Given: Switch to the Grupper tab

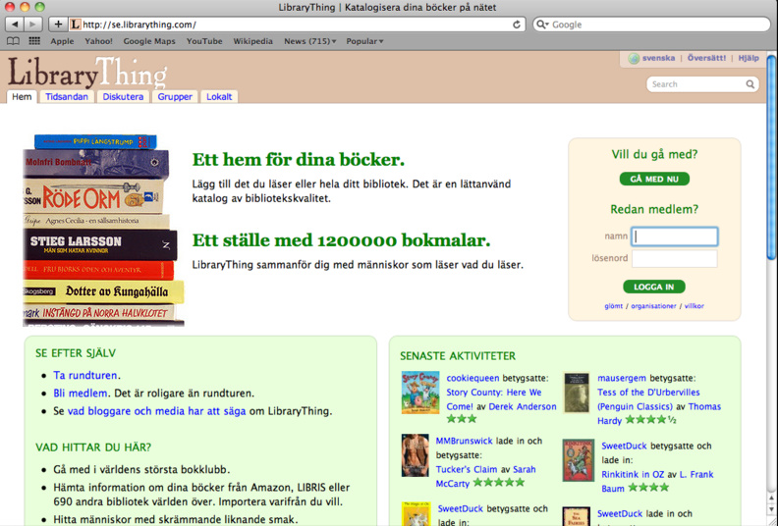Looking at the screenshot, I should pos(175,97).
